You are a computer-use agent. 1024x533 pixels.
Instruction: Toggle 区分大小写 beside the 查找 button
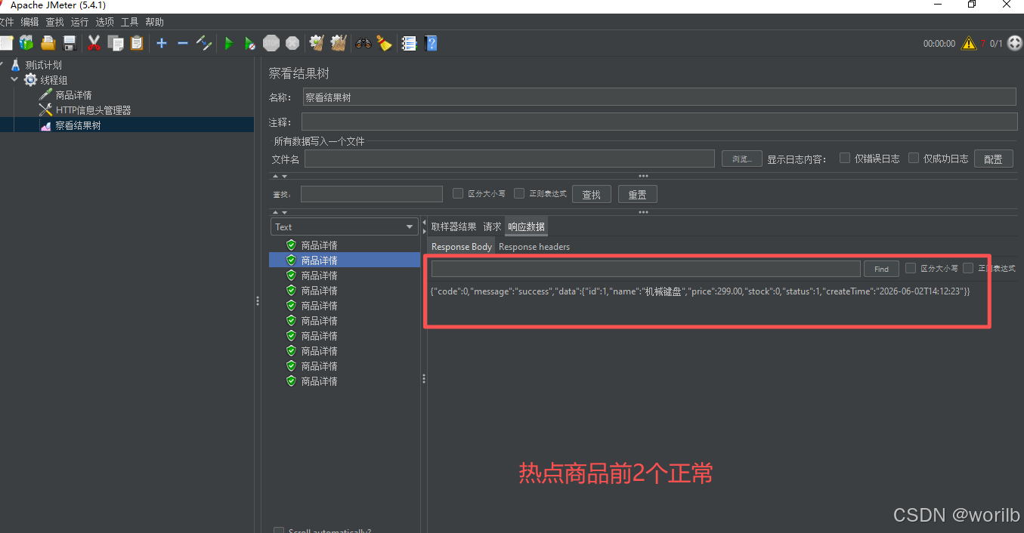(x=458, y=193)
